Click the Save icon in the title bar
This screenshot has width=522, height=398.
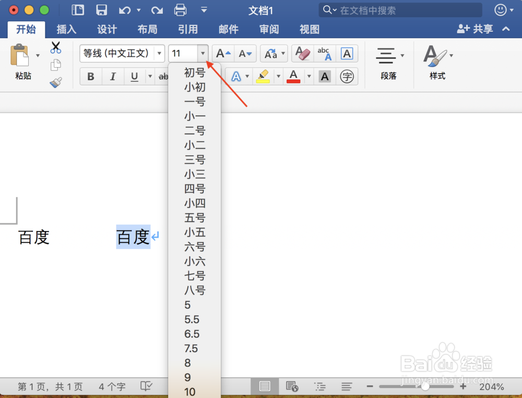coord(101,10)
